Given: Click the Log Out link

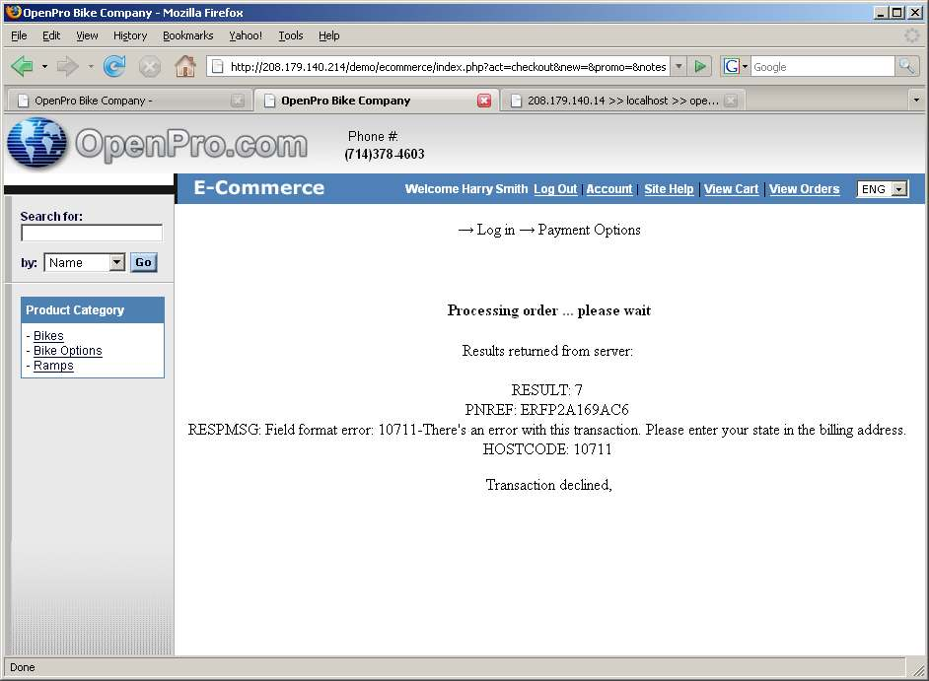Looking at the screenshot, I should pos(555,189).
